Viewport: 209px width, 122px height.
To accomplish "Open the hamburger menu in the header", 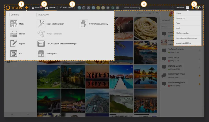I will click(188, 8).
